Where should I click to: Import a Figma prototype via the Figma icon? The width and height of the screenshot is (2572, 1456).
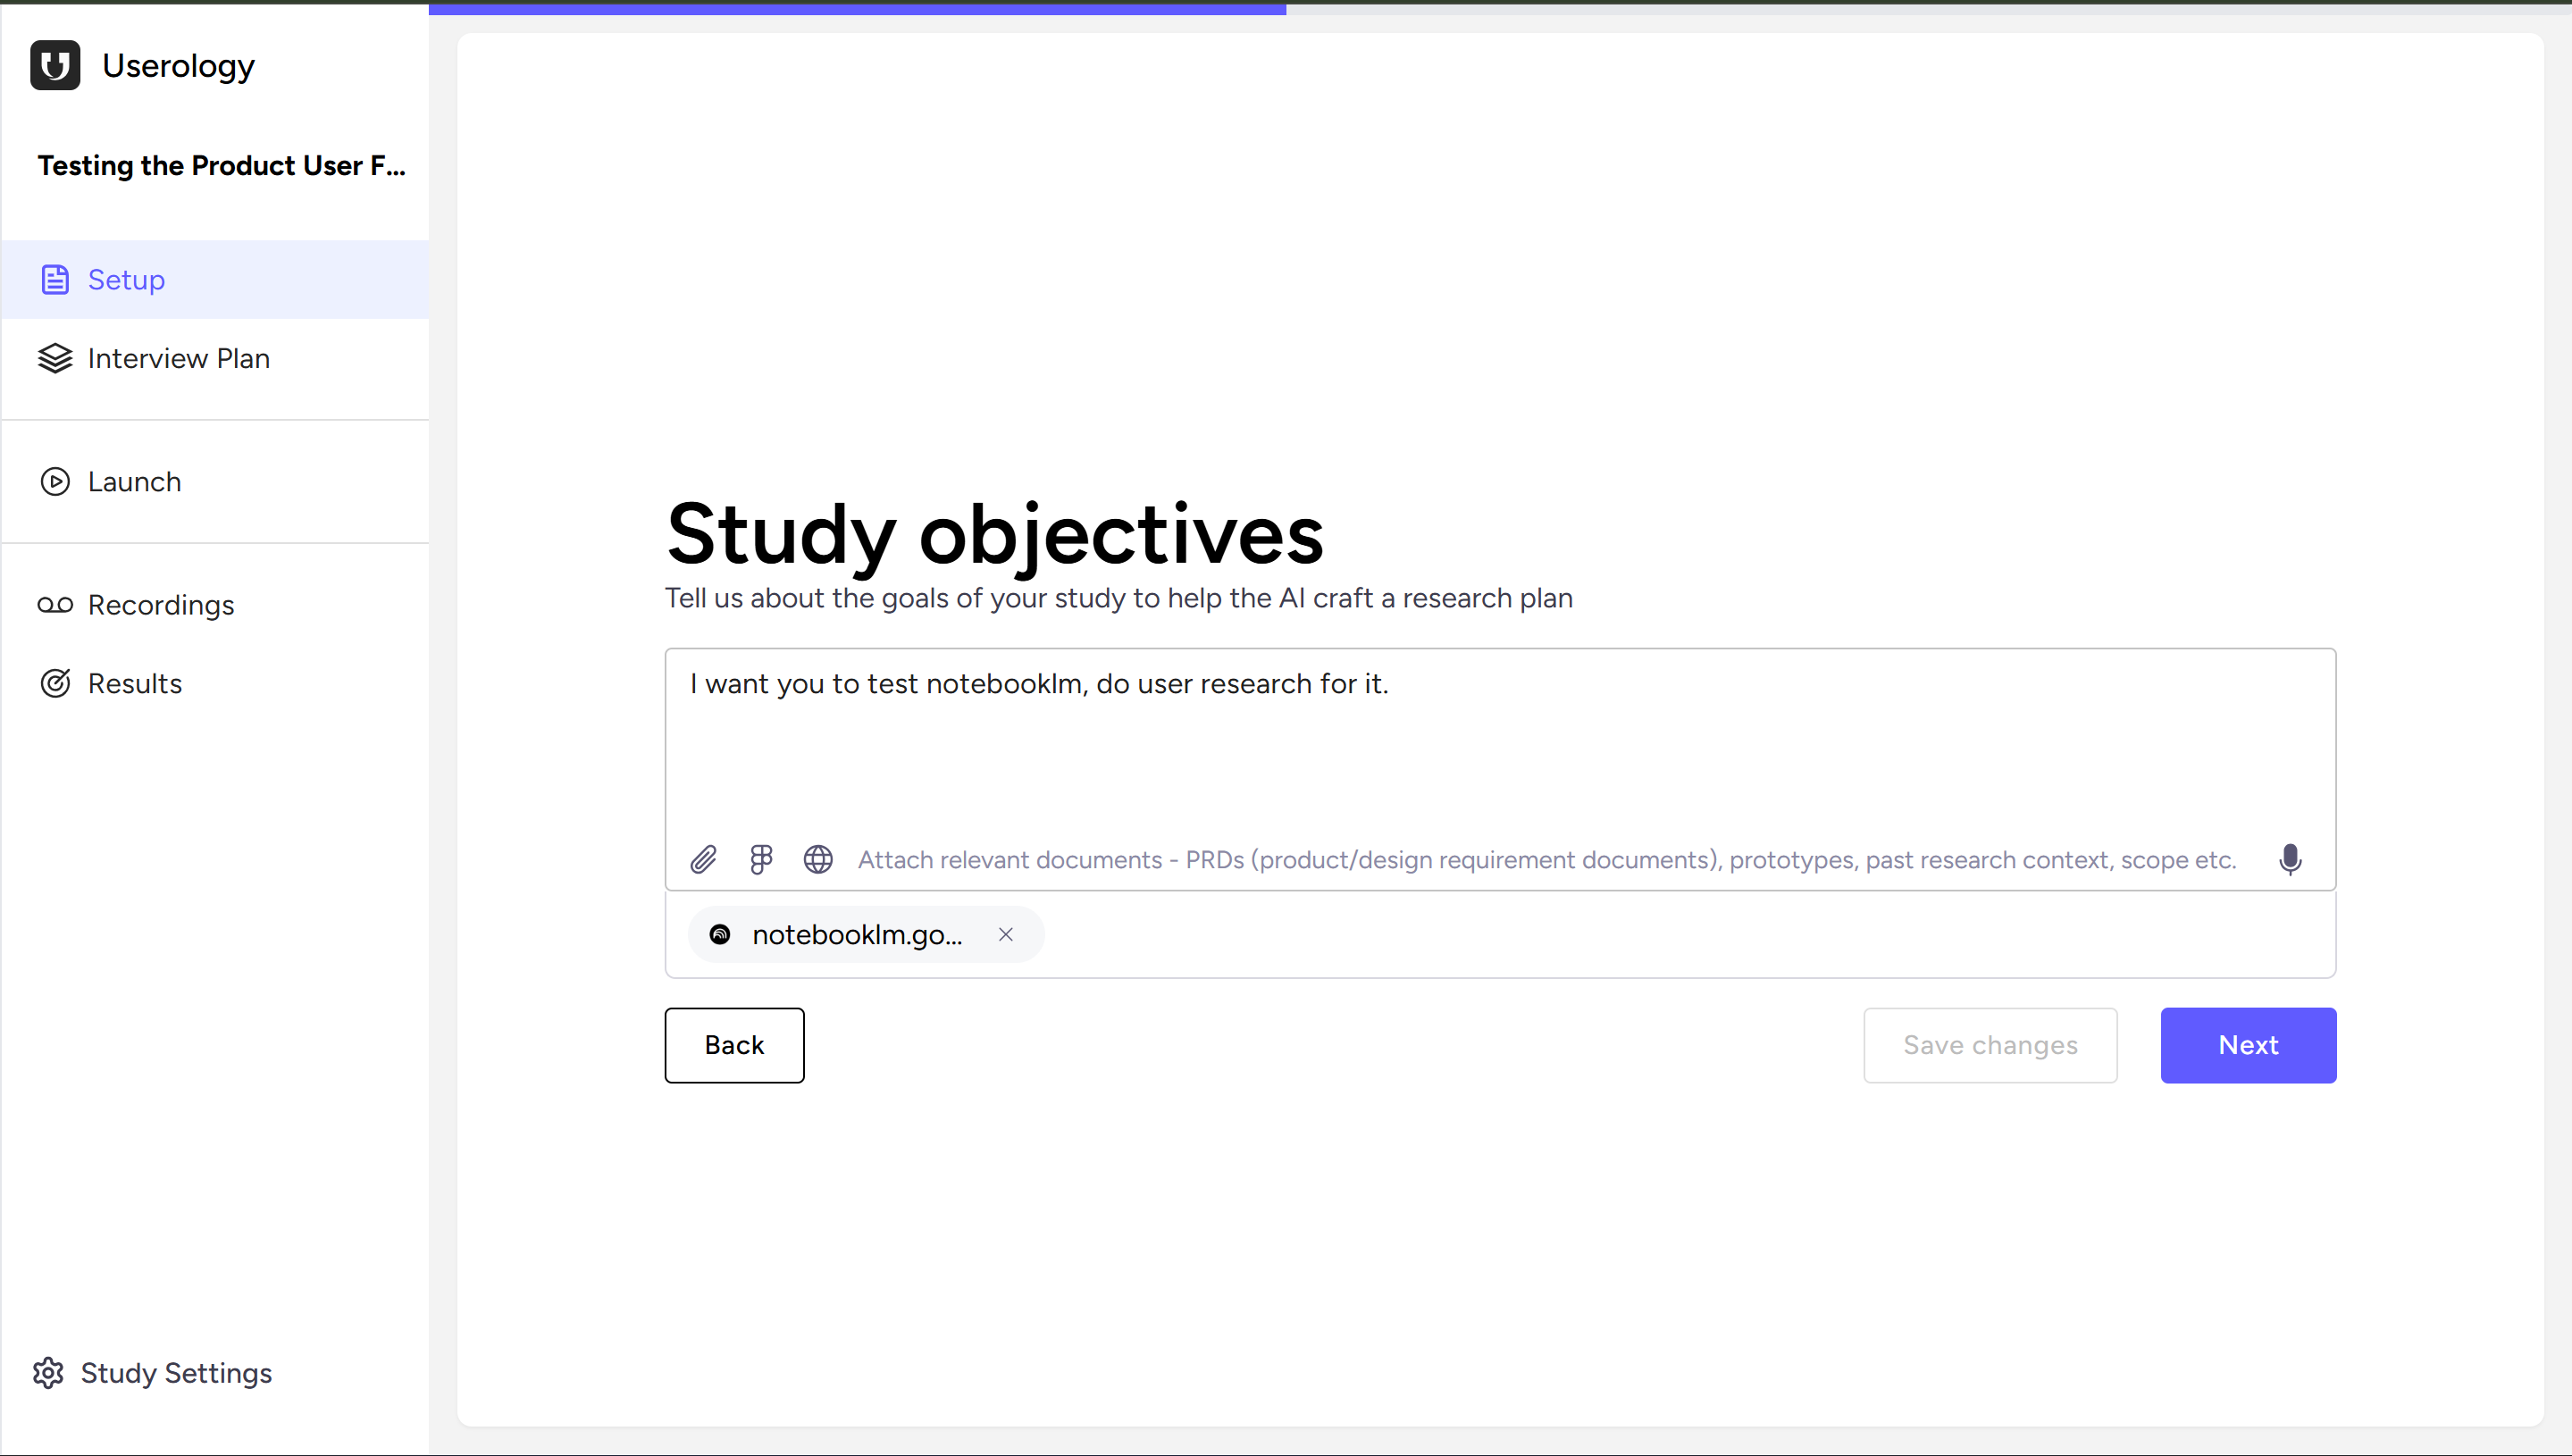[761, 859]
